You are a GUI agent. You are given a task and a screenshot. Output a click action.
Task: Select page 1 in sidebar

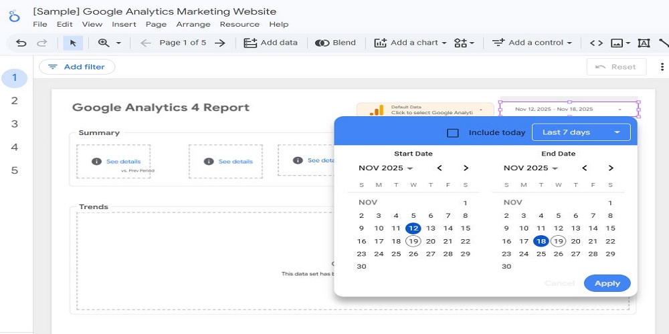[x=15, y=78]
